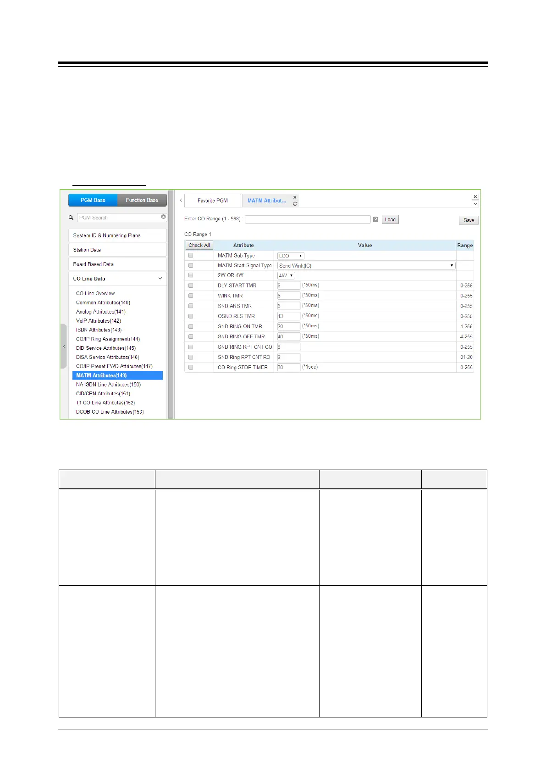Tick the OSND RLS TMR checkbox
This screenshot has height=773, width=546.
tap(191, 316)
